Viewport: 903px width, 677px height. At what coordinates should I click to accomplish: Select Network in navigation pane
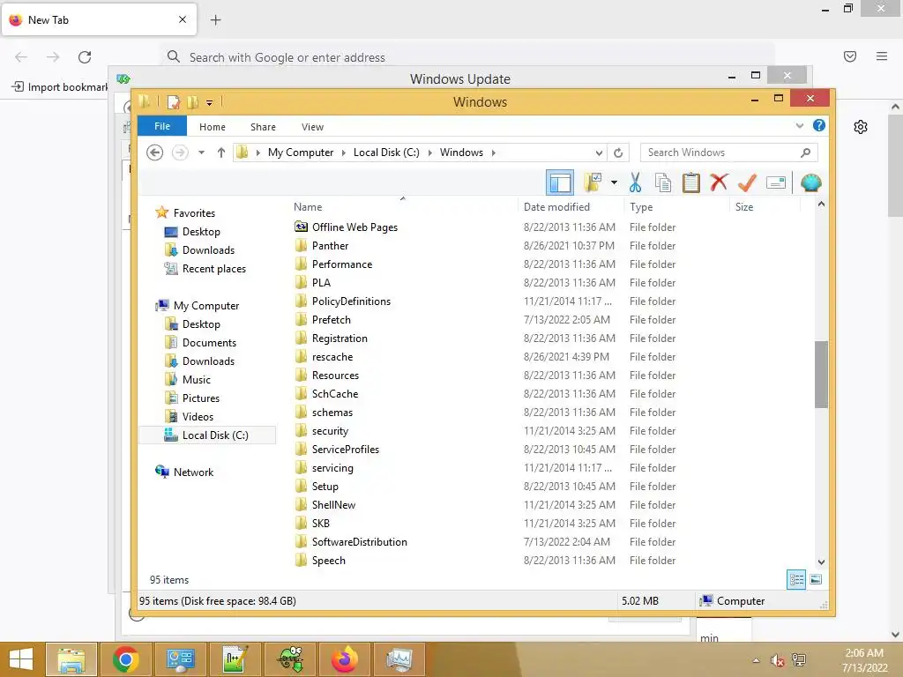point(193,472)
